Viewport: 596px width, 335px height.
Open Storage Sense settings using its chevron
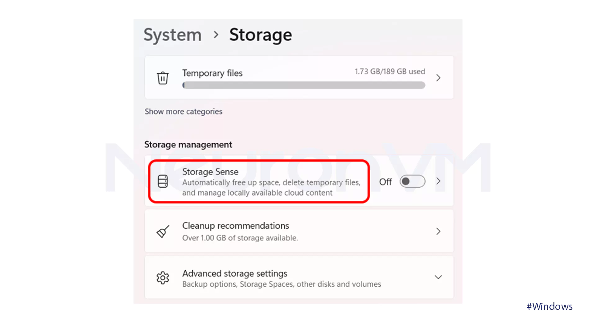438,181
